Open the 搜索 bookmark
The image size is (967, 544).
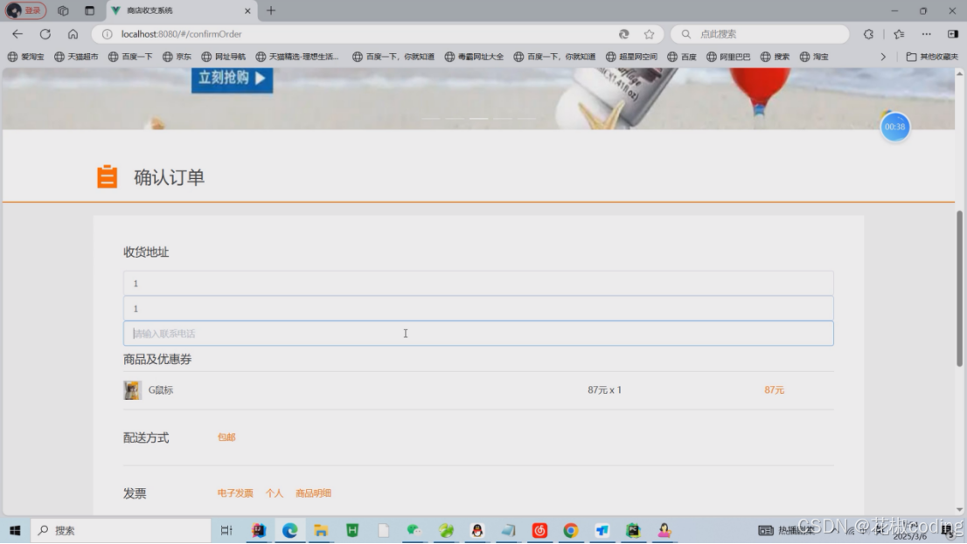coord(776,57)
